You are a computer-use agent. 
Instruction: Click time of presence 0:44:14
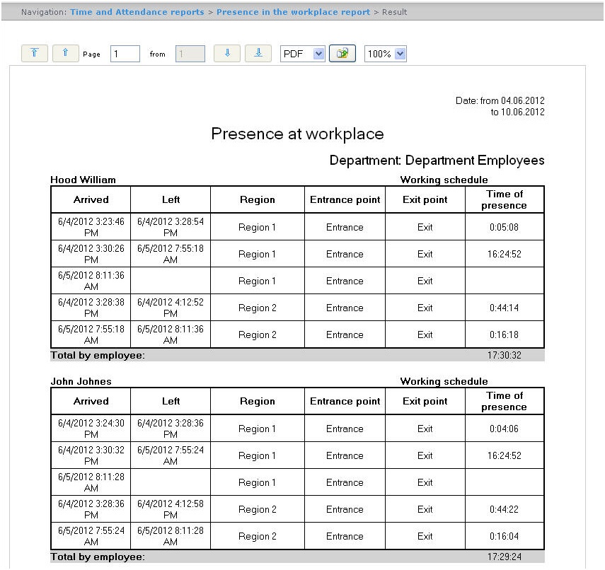pyautogui.click(x=504, y=308)
